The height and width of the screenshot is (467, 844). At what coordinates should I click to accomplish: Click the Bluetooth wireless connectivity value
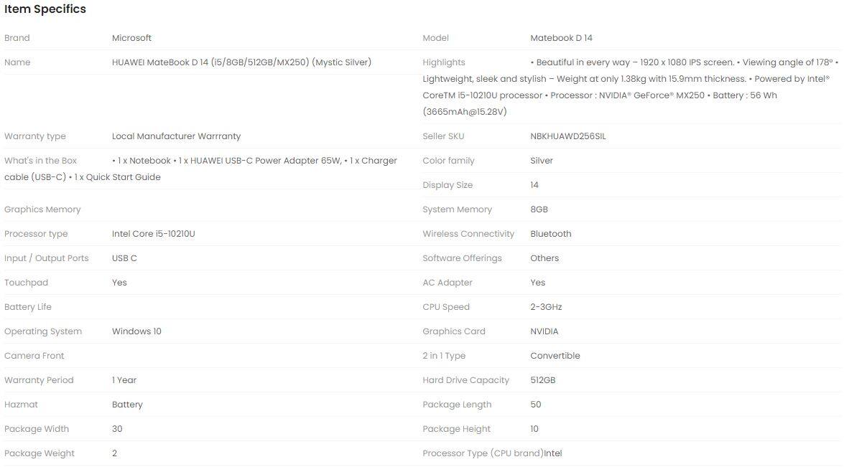pos(550,234)
